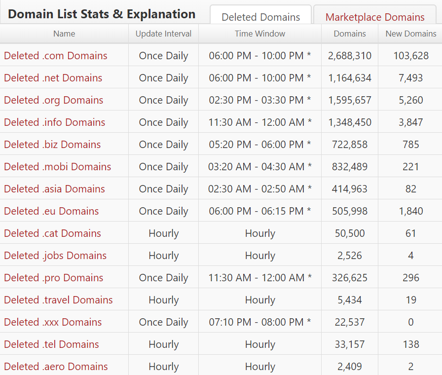Click the 7,493 new domains cell

pyautogui.click(x=411, y=78)
